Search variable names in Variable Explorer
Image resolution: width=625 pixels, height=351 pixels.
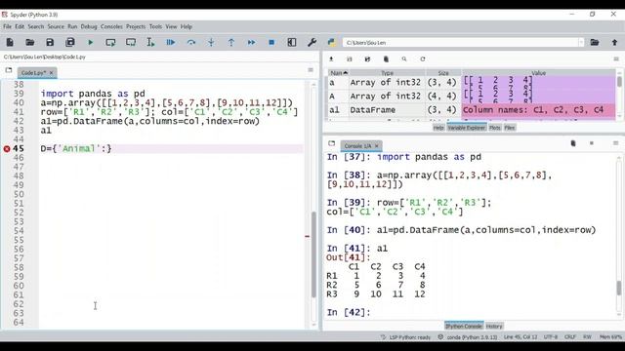pyautogui.click(x=404, y=58)
